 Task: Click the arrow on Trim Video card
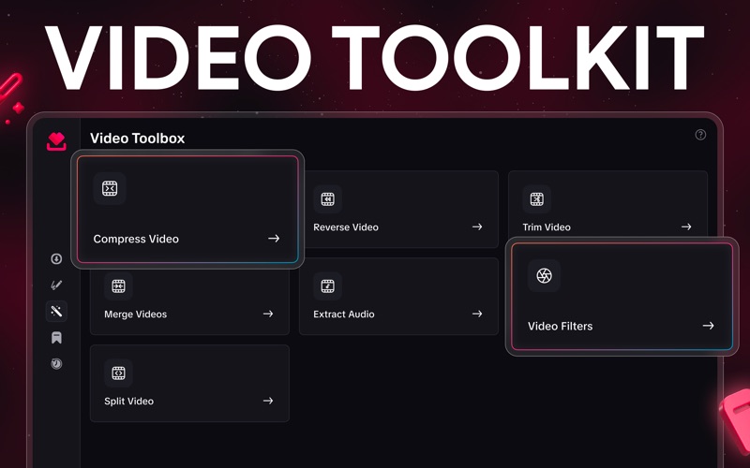686,227
